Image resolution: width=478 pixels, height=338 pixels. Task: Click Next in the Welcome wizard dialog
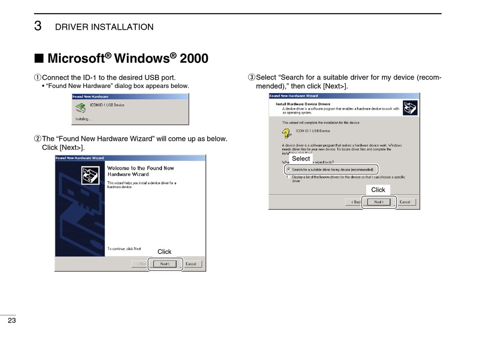tap(165, 264)
